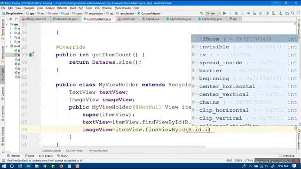This screenshot has height=169, width=301.
Task: Click the UTF-8 encoding in status bar
Action: coord(249,161)
